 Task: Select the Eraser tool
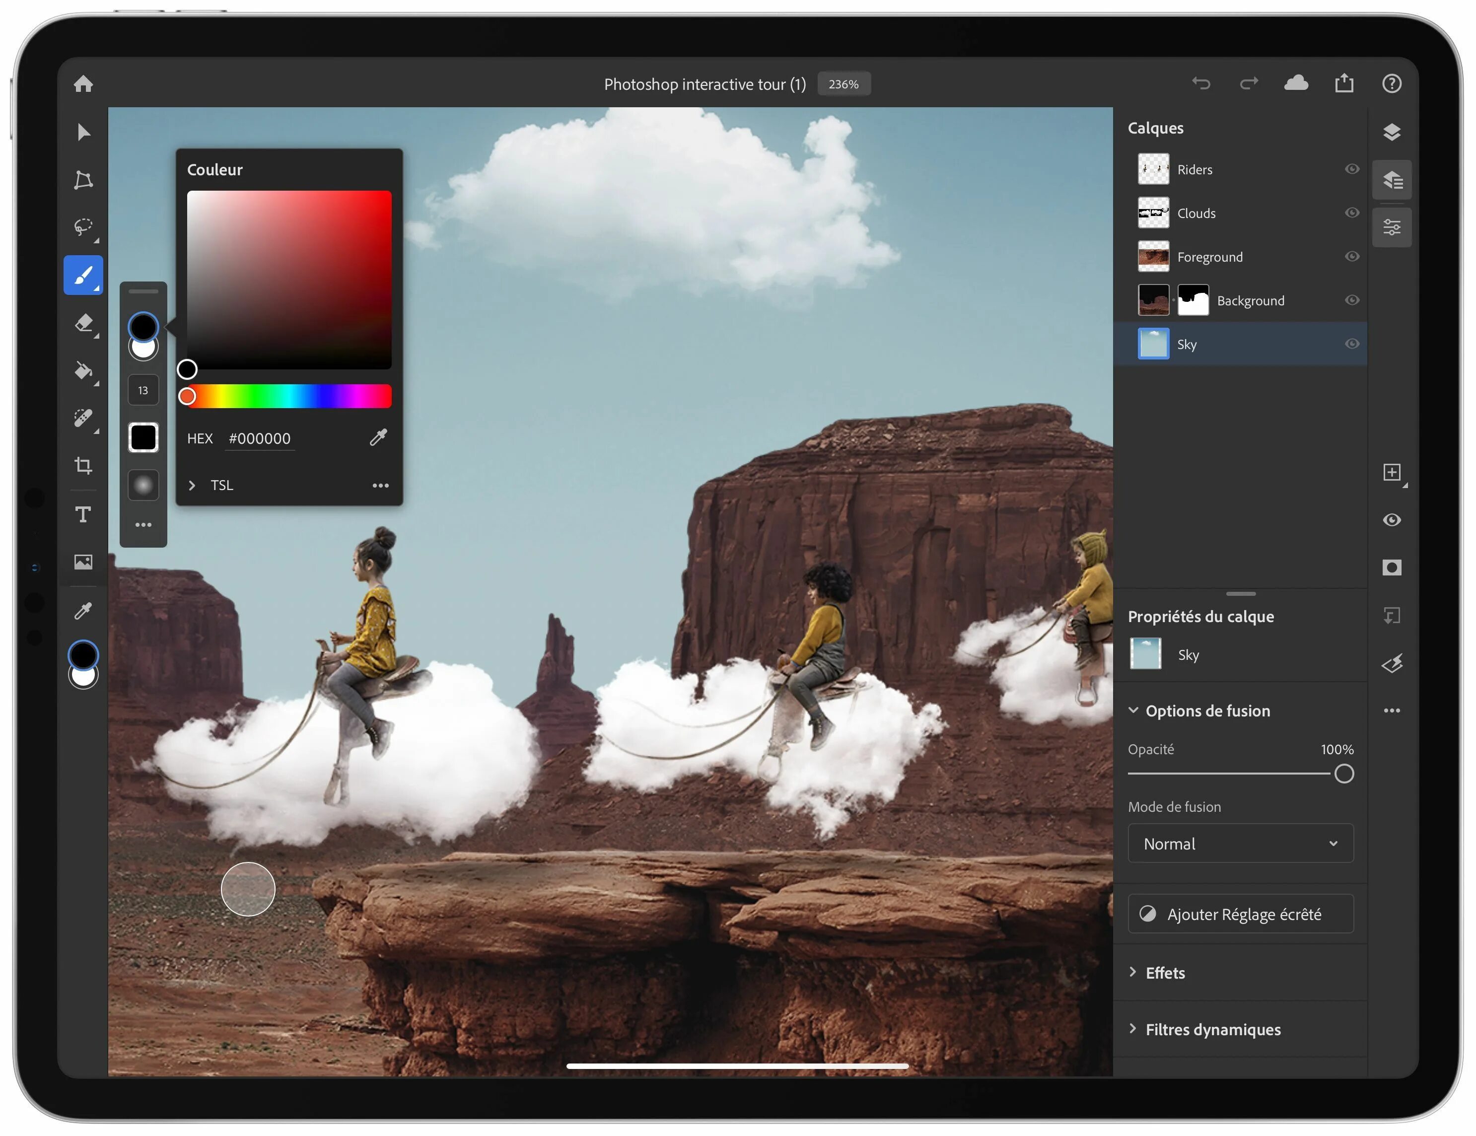pyautogui.click(x=83, y=323)
